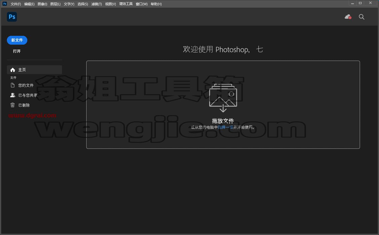Click the 文件 section label in sidebar
The height and width of the screenshot is (235, 379).
(x=13, y=78)
